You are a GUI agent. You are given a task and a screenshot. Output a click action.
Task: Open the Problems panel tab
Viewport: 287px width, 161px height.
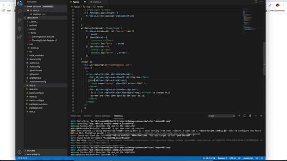pyautogui.click(x=76, y=116)
